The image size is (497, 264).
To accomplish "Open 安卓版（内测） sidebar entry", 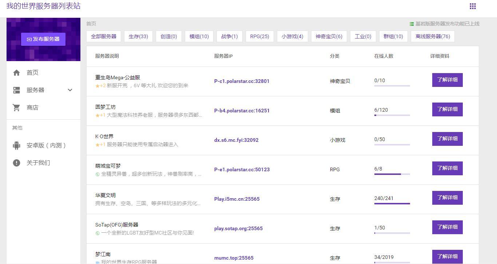I will click(x=43, y=145).
